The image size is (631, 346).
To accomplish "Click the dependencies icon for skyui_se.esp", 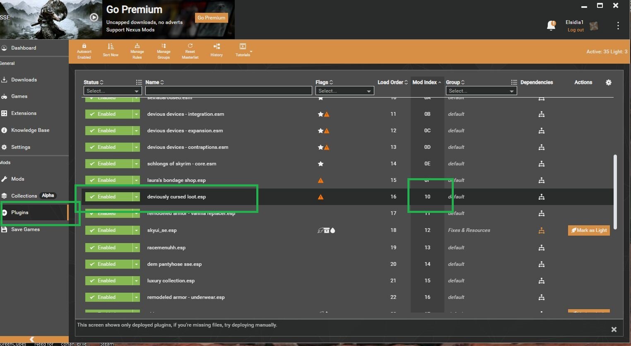I will [541, 230].
